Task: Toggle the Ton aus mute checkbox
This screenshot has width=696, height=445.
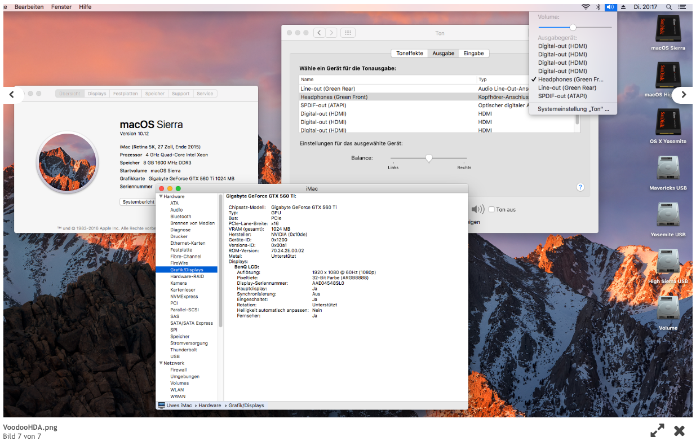Action: [x=491, y=209]
